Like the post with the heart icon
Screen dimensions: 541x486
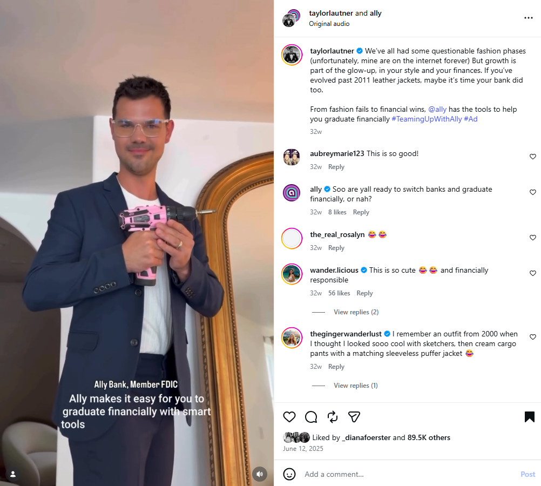289,417
